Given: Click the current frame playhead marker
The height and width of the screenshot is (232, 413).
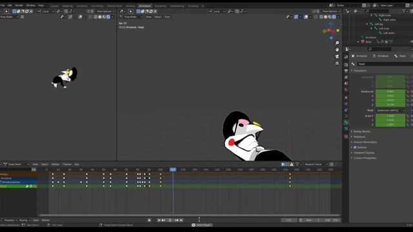Looking at the screenshot, I should (173, 169).
